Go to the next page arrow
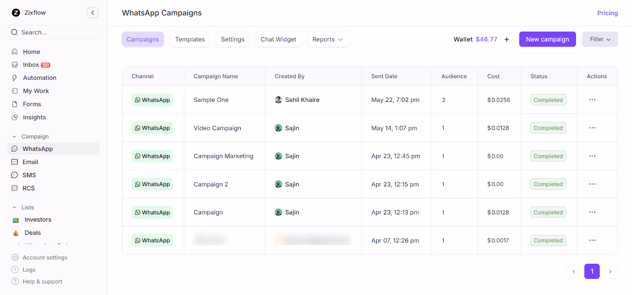632x295 pixels. [610, 271]
